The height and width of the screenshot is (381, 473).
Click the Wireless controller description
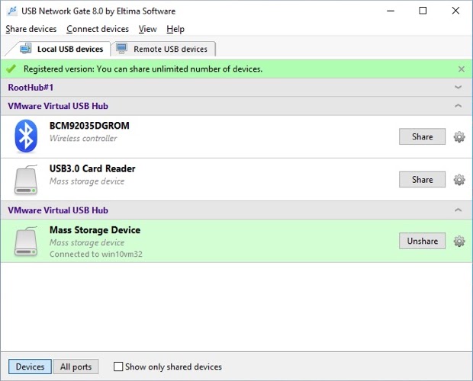tap(83, 138)
